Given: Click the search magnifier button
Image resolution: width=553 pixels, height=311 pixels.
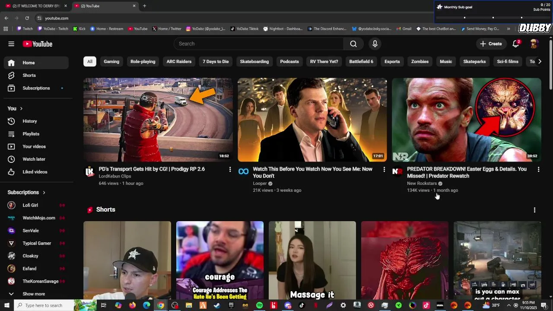Looking at the screenshot, I should (353, 44).
